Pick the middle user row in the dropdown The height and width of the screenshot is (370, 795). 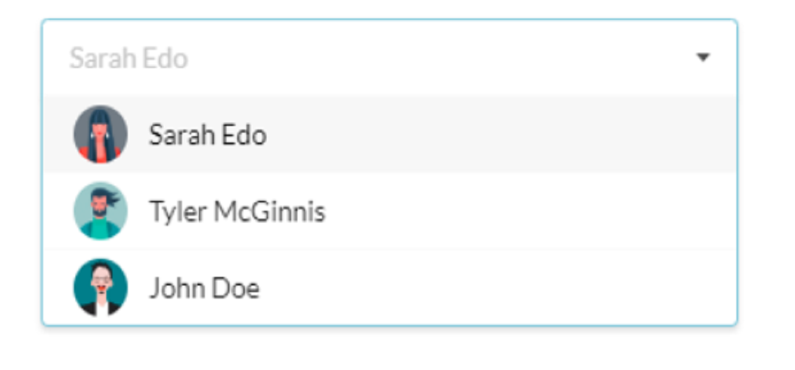(x=389, y=211)
